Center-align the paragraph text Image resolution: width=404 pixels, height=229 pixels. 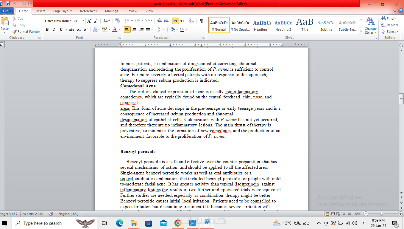[134, 30]
